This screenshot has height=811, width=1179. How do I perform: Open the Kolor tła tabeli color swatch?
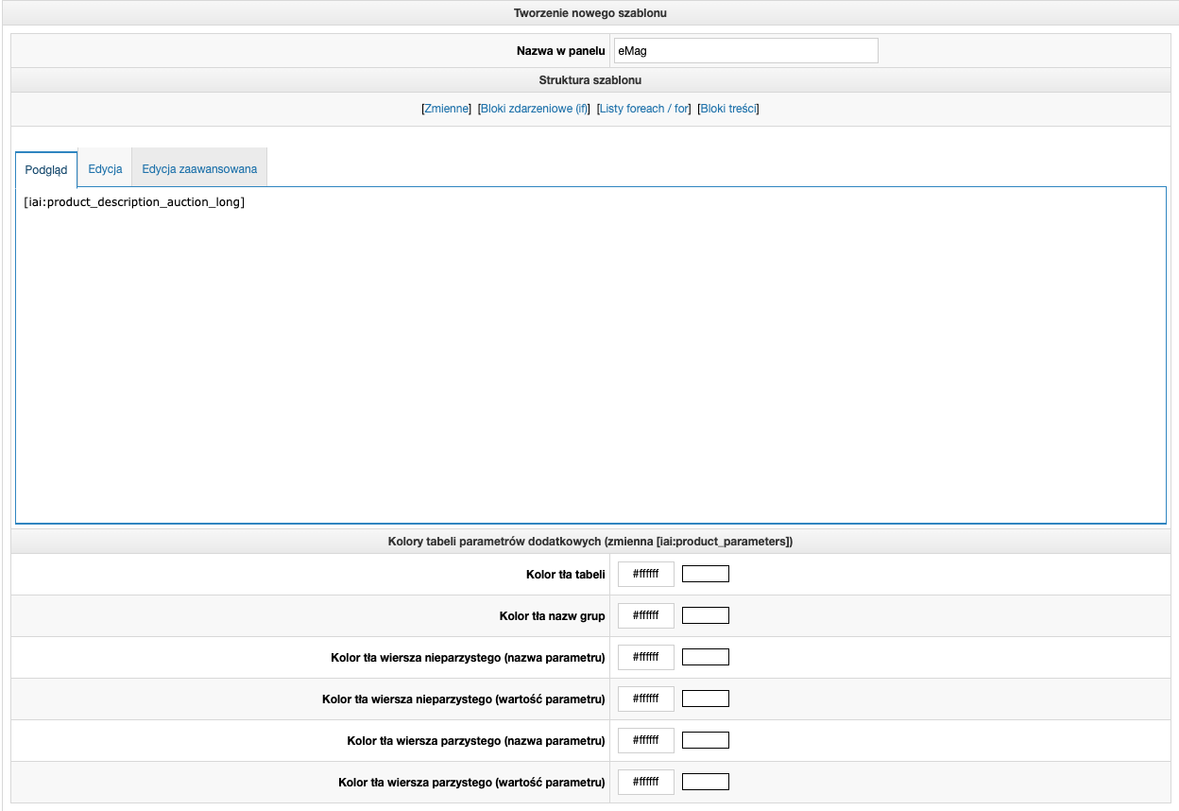[706, 574]
